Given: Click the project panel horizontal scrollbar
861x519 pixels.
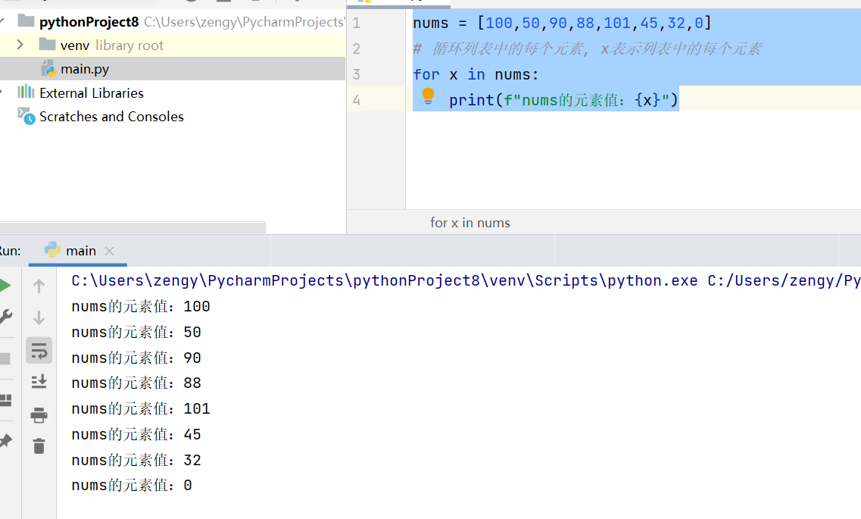Looking at the screenshot, I should point(133,227).
